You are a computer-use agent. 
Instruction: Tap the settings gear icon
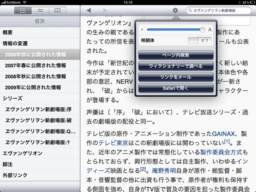coord(175,10)
